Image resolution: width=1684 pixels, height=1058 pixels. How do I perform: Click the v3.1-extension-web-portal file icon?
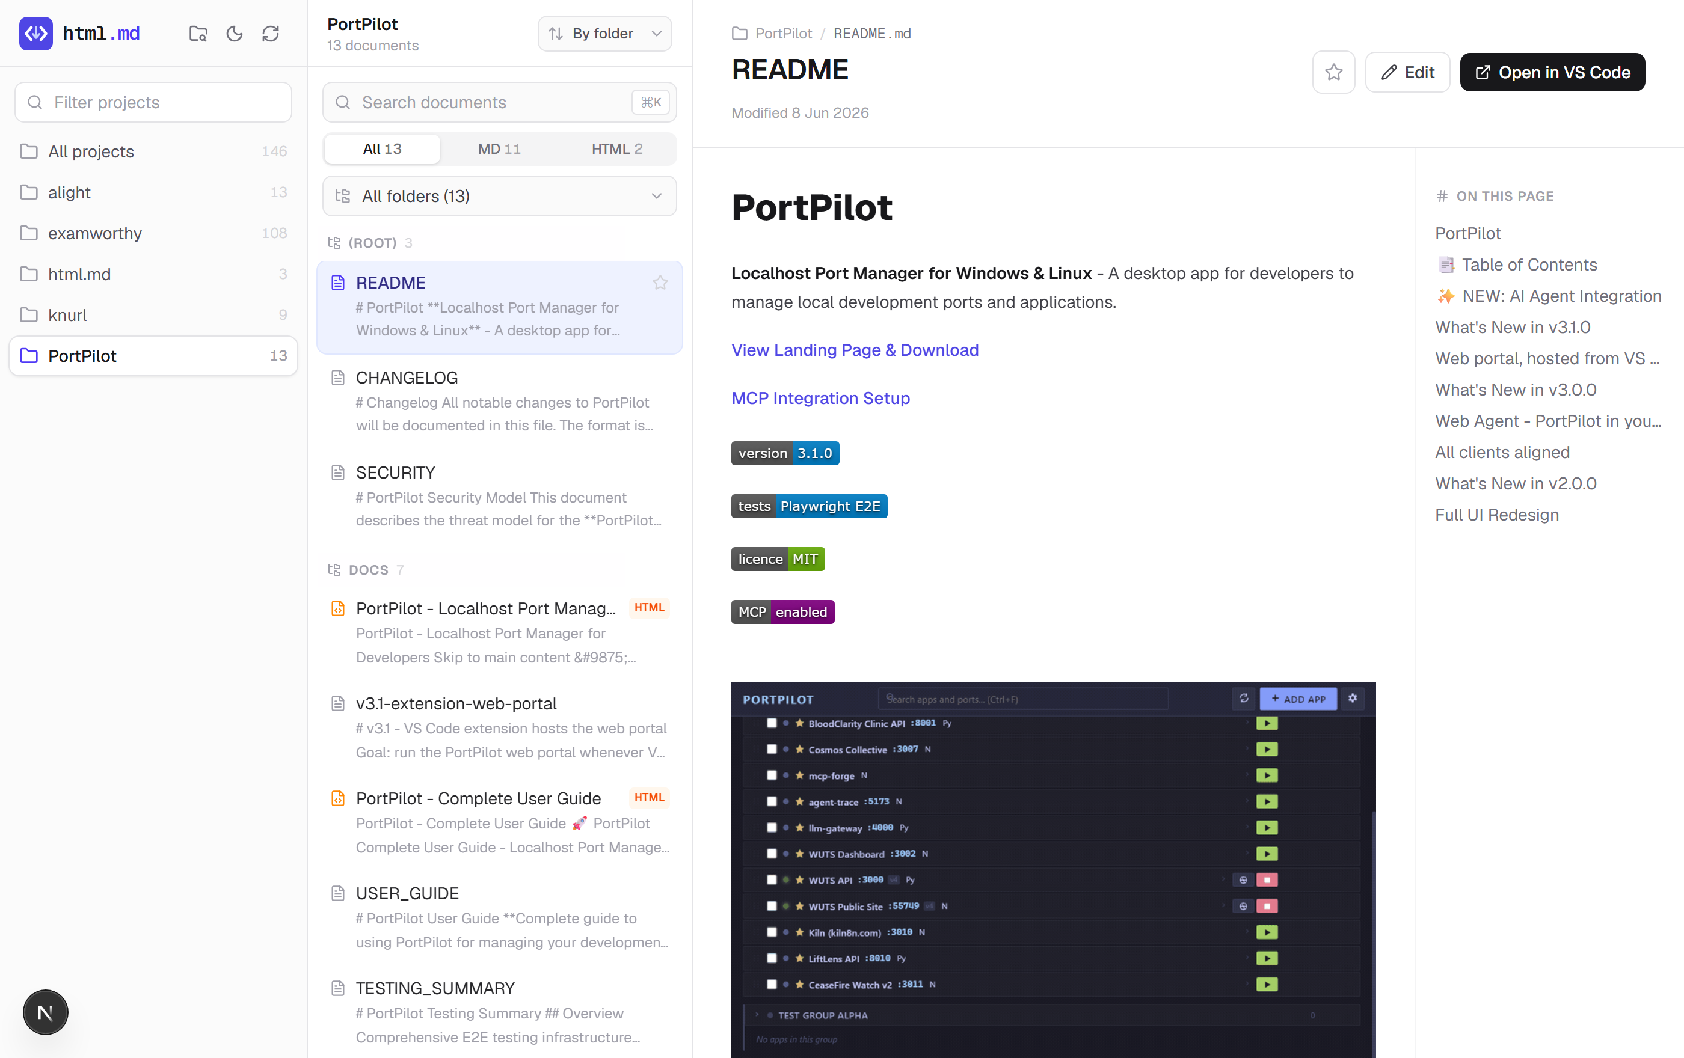tap(338, 704)
